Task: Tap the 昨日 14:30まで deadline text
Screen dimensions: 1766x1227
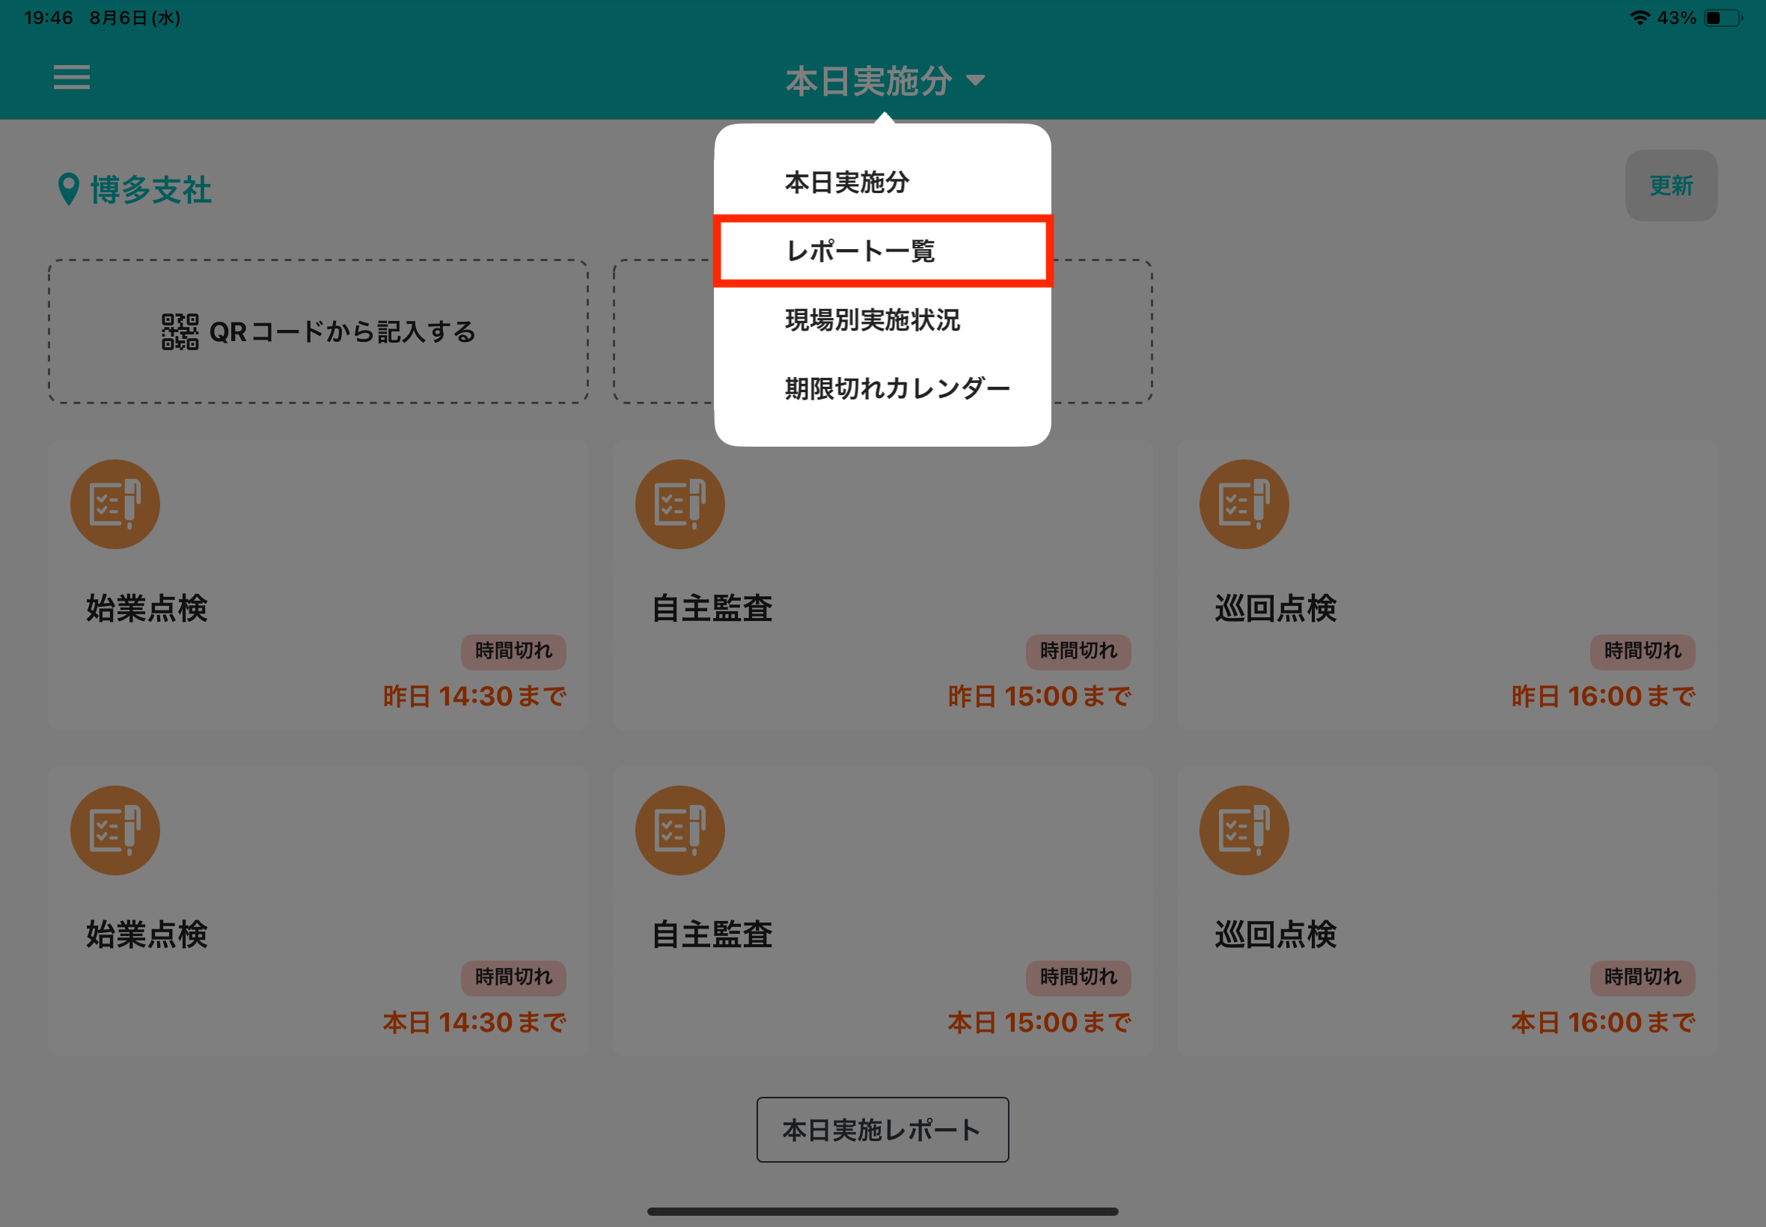Action: tap(474, 696)
